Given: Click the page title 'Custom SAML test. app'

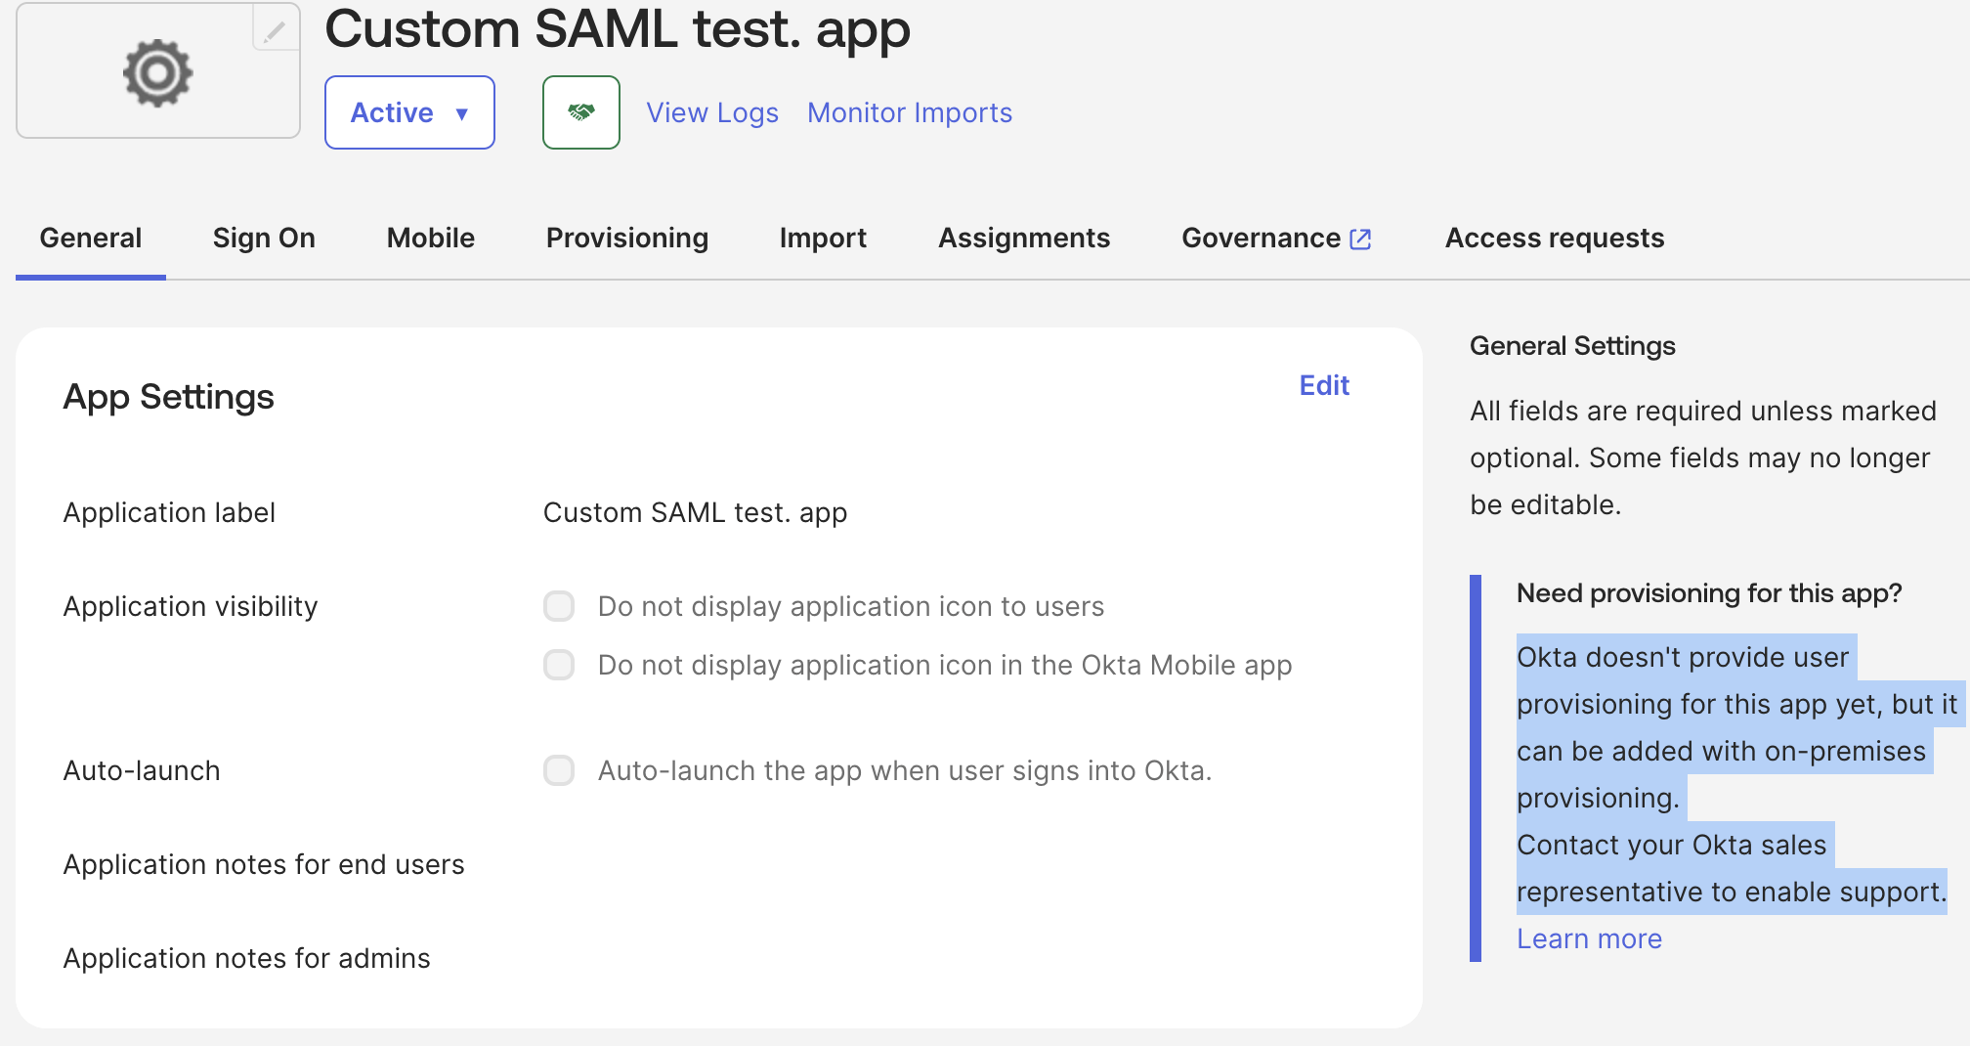Looking at the screenshot, I should click(x=618, y=29).
